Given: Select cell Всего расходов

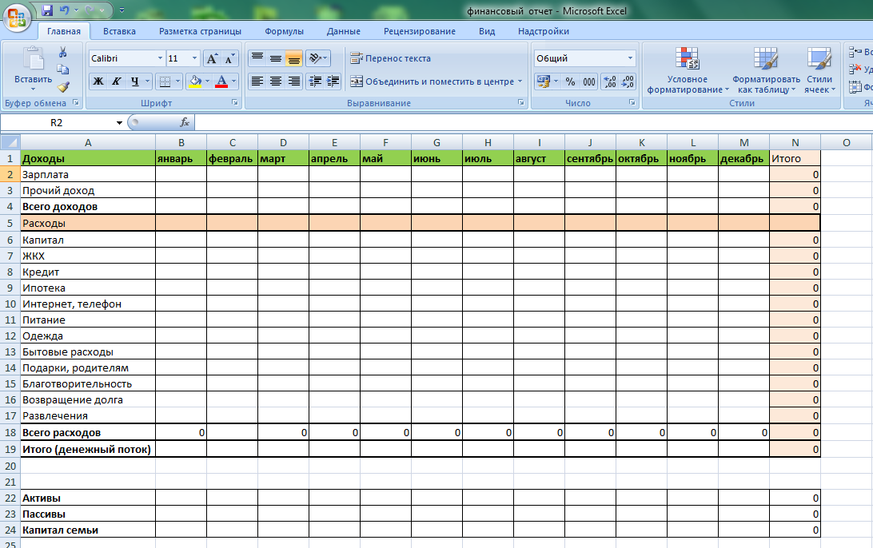Looking at the screenshot, I should 88,432.
